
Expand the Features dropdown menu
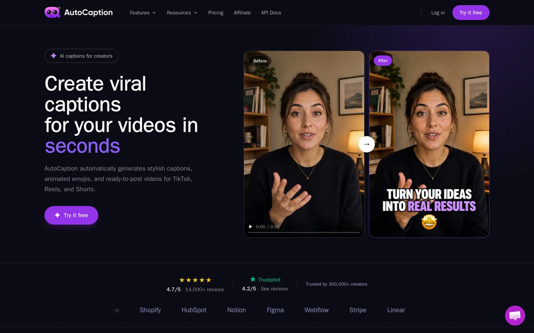(x=143, y=13)
